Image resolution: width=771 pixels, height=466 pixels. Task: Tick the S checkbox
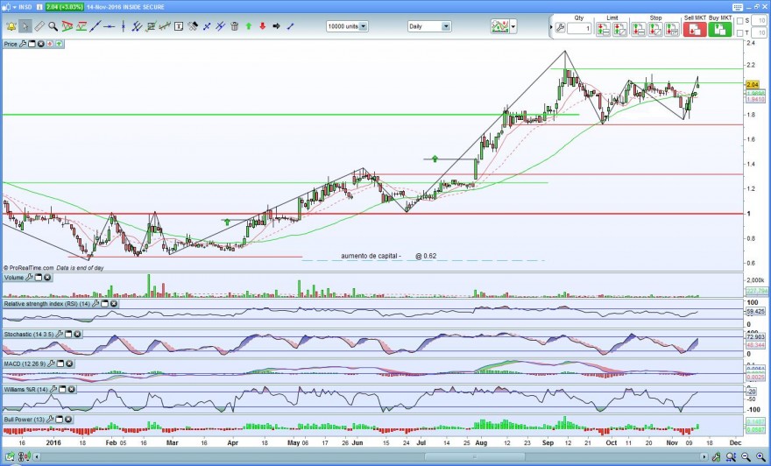739,21
